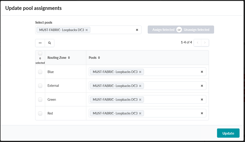Remove pool tag from Blue row

tap(140, 72)
